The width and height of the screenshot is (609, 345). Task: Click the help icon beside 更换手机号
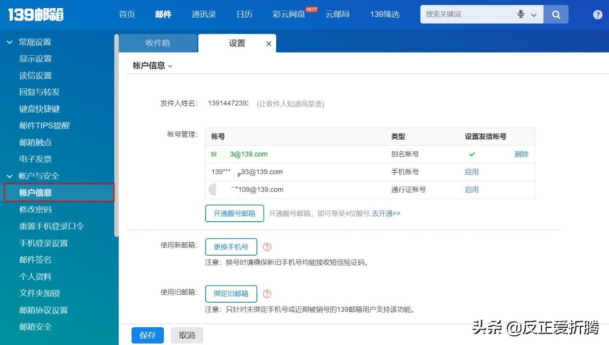pos(268,247)
